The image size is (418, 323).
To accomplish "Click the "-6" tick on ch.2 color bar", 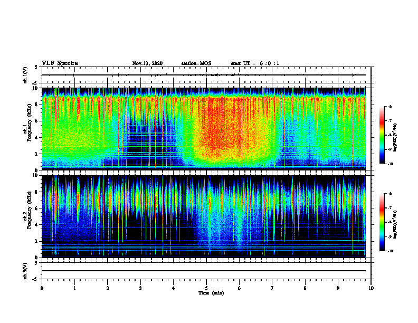I will click(389, 194).
